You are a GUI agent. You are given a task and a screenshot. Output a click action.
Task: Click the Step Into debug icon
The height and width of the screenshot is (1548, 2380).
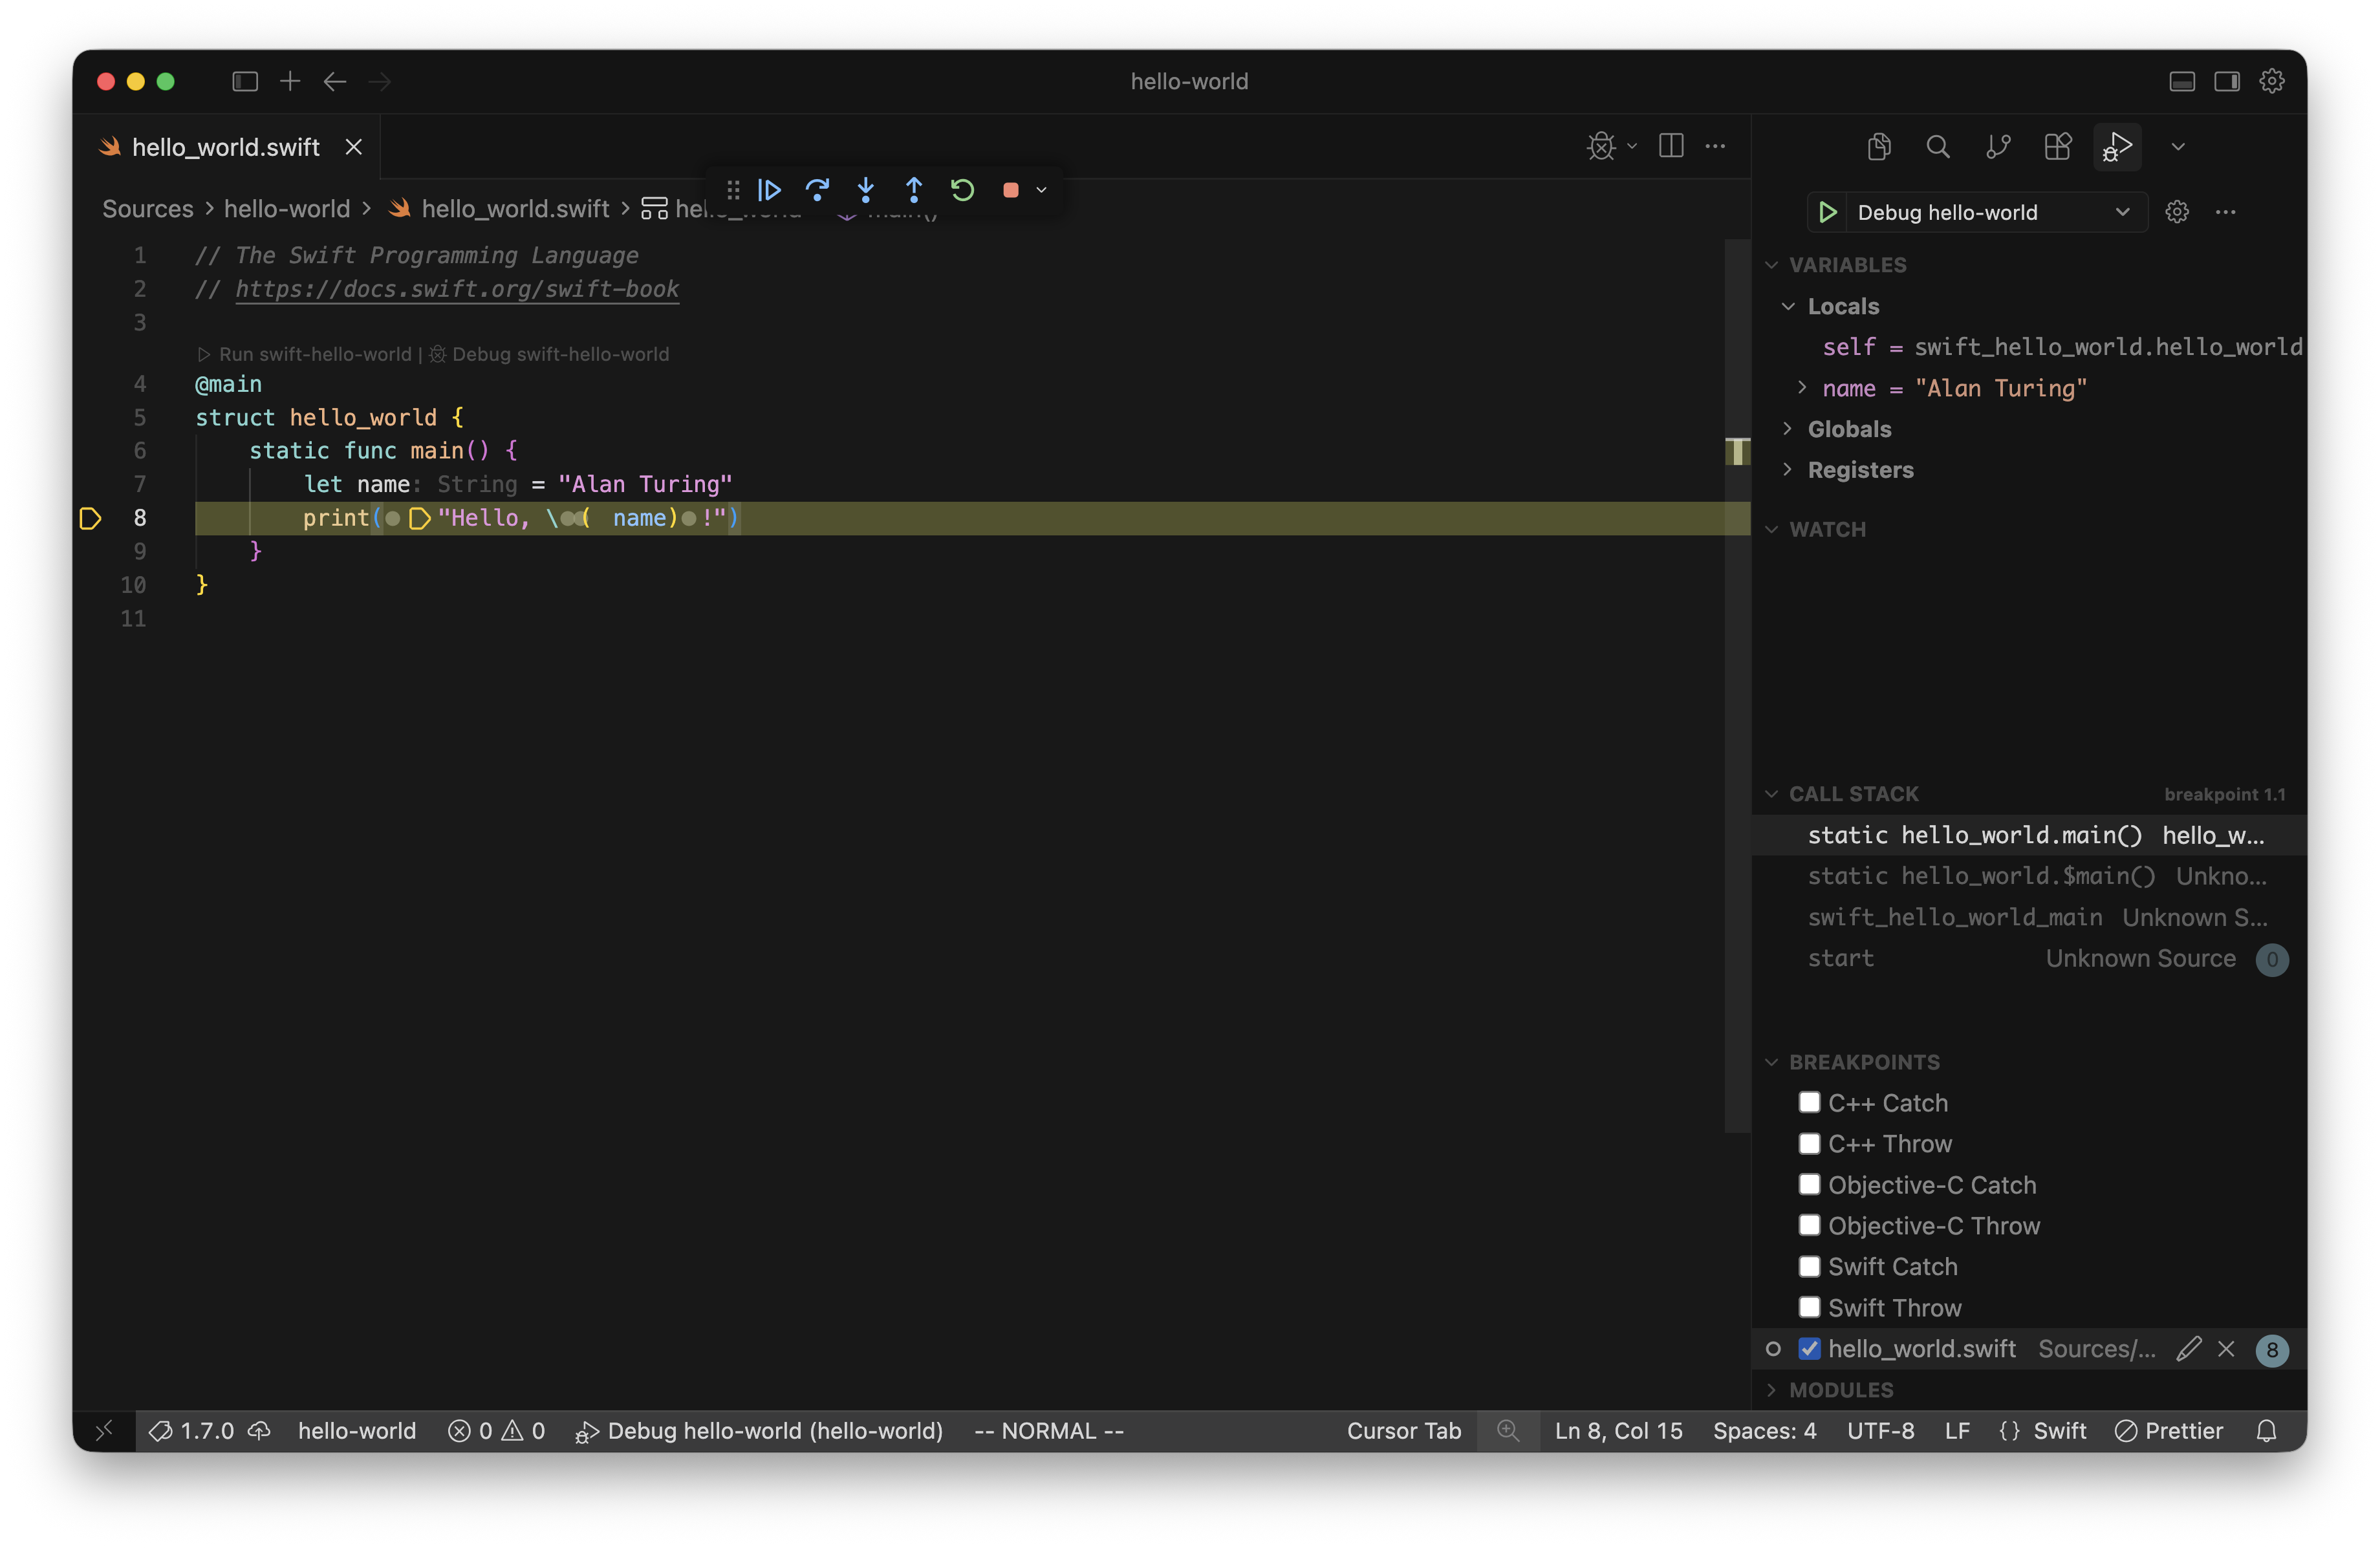coord(866,190)
